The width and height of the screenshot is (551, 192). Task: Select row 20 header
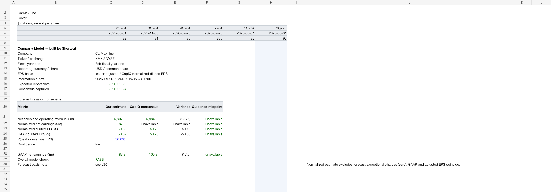point(5,107)
